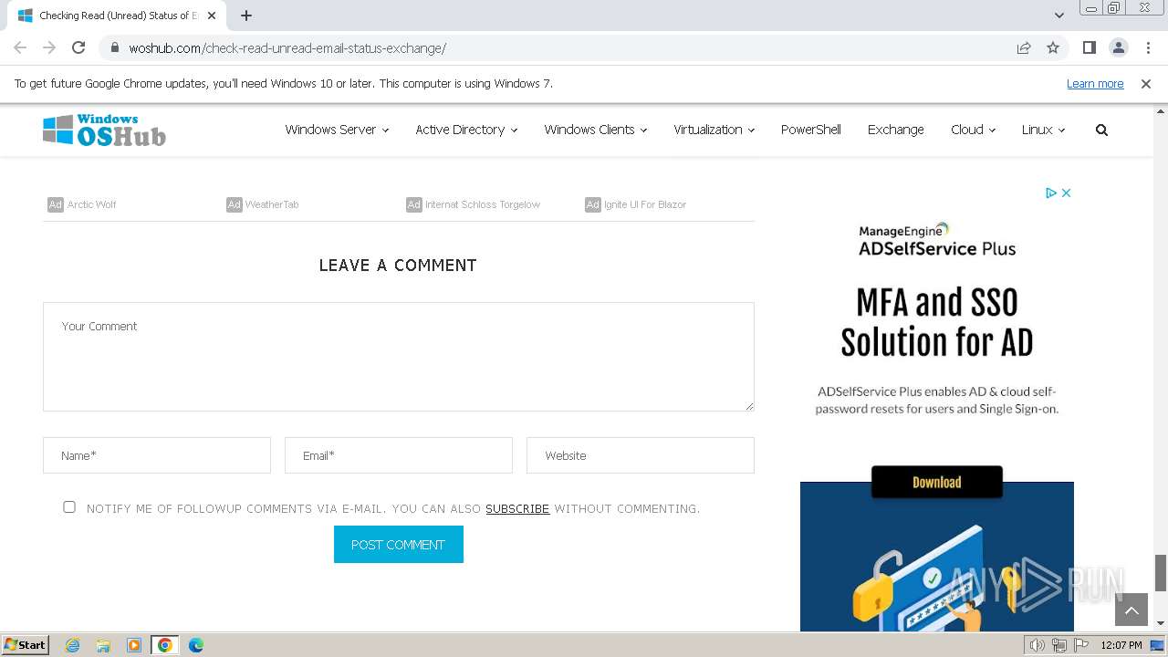Tick the notify of followup comments checkbox
The width and height of the screenshot is (1168, 657).
[x=69, y=506]
